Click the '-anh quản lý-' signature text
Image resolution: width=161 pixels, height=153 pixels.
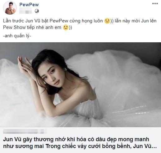(17, 36)
